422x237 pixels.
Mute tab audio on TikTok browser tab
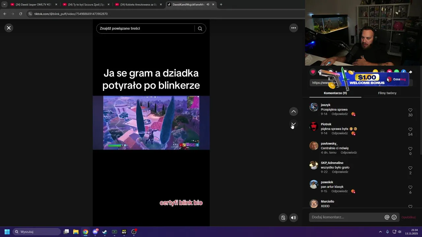tap(208, 5)
